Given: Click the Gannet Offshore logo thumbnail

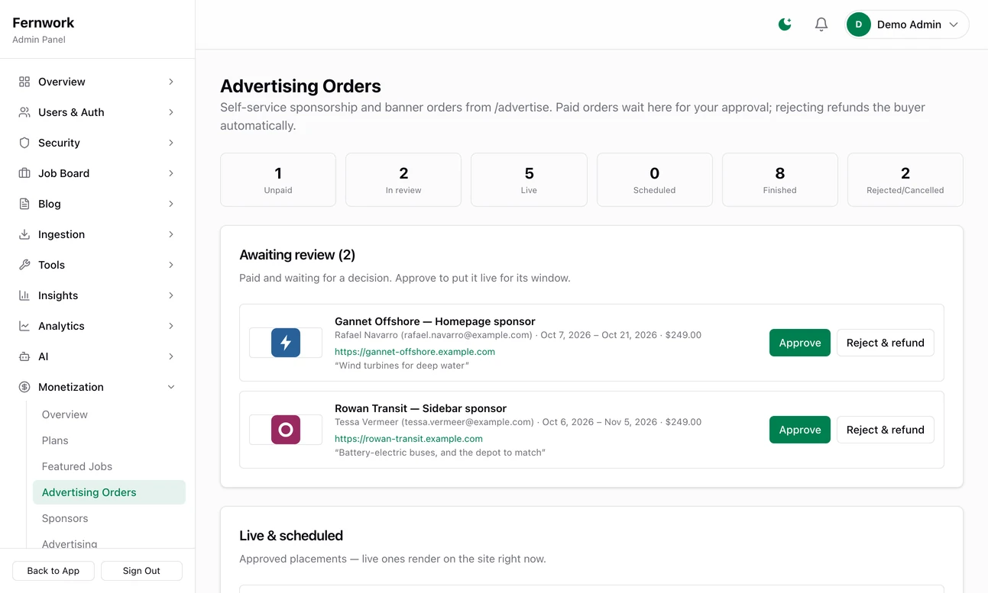Looking at the screenshot, I should pos(286,343).
